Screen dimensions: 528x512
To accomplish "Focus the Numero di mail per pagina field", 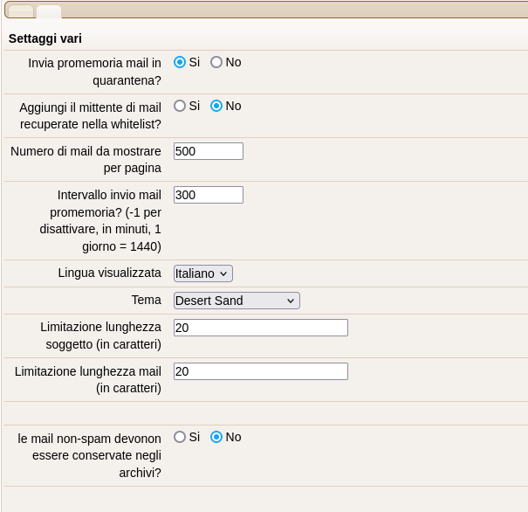I will point(208,151).
